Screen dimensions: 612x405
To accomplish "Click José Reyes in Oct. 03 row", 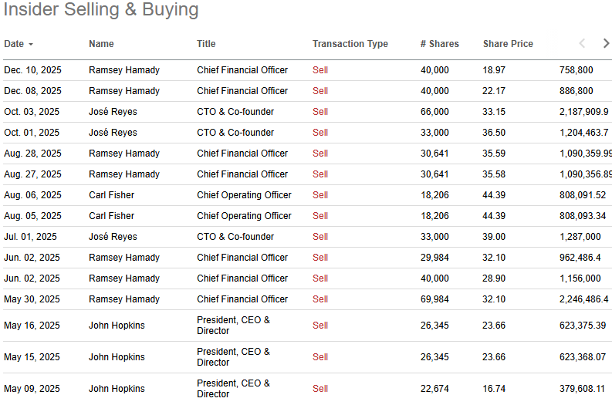I will click(x=113, y=112).
